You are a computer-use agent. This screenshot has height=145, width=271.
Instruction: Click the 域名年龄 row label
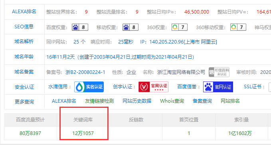point(24,57)
